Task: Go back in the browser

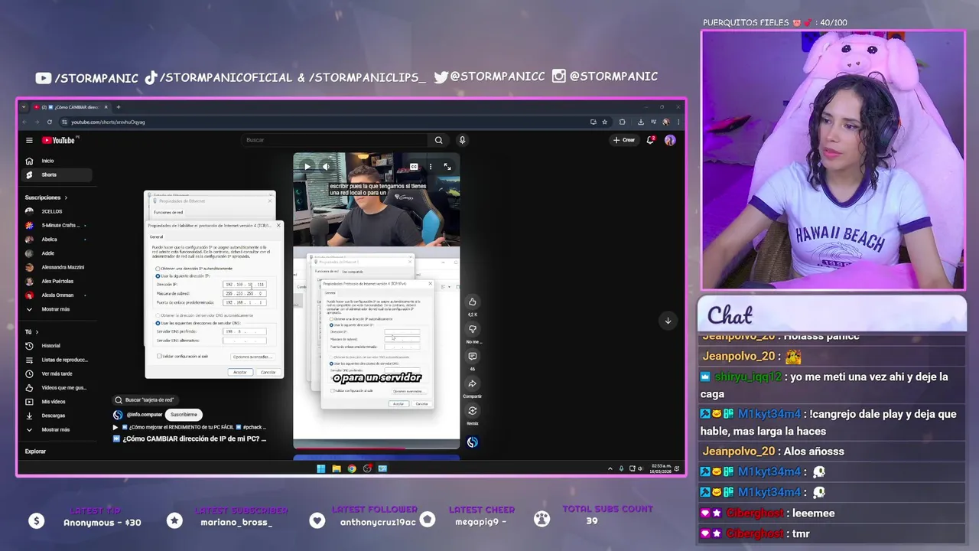Action: tap(24, 122)
